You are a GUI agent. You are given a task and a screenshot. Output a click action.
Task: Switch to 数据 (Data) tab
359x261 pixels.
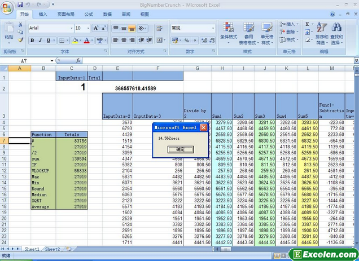pyautogui.click(x=107, y=14)
